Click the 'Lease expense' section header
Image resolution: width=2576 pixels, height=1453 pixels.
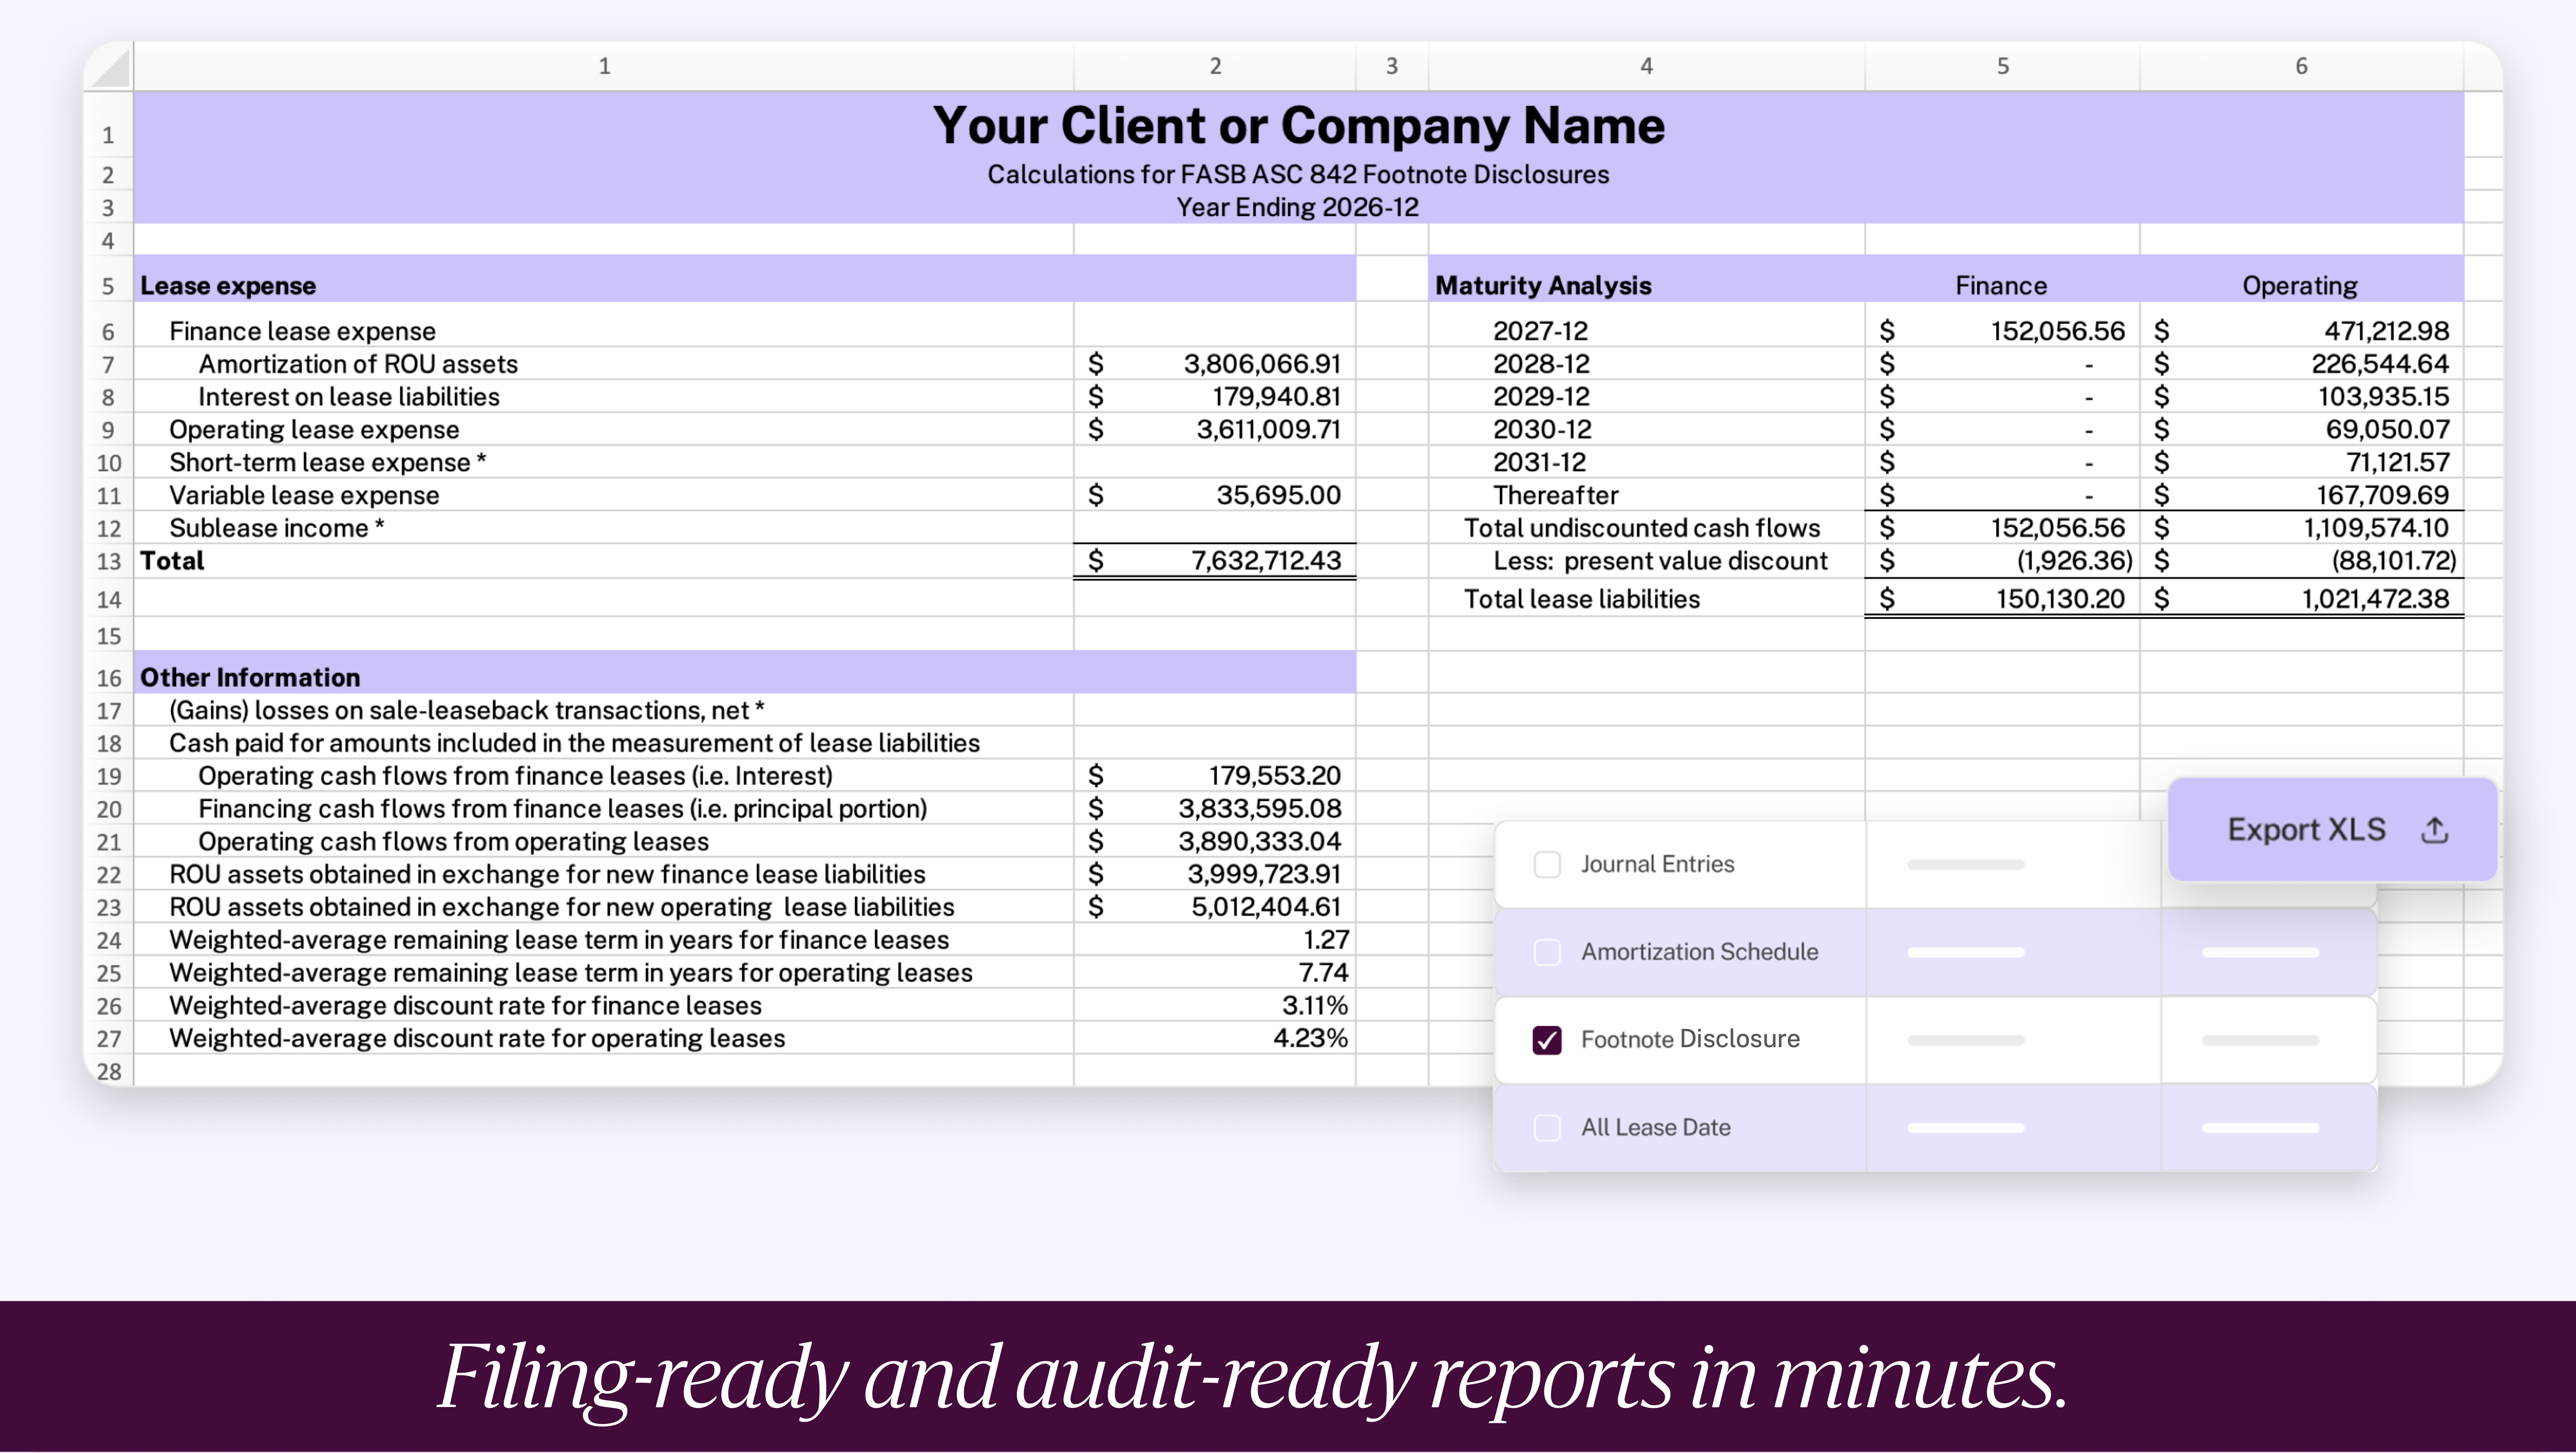(228, 286)
